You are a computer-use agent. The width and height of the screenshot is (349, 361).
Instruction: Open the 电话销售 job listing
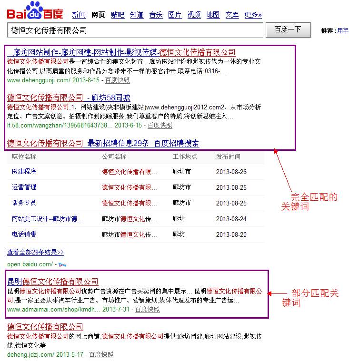(x=24, y=234)
